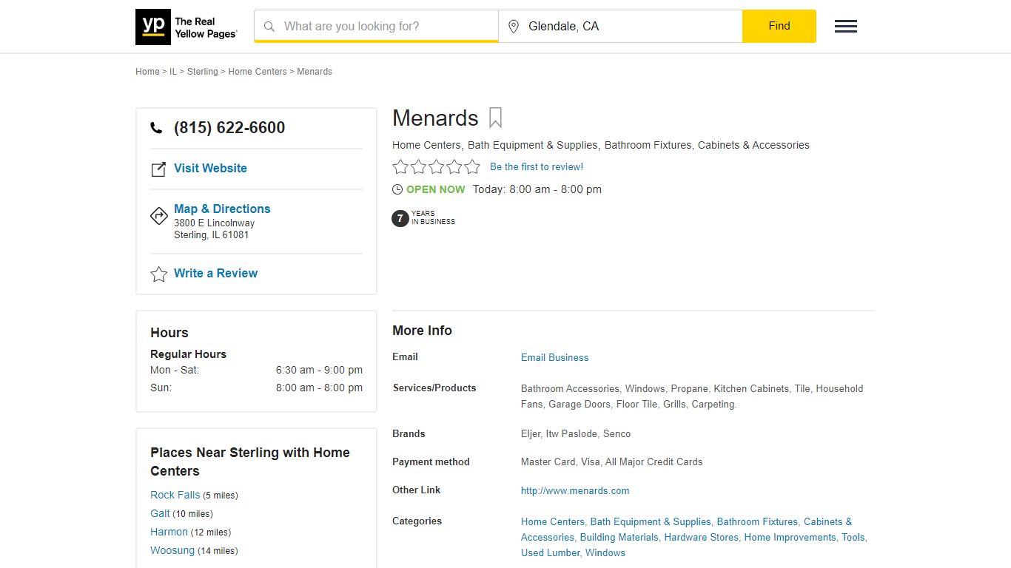
Task: Open Rock Falls nearby place
Action: point(175,495)
